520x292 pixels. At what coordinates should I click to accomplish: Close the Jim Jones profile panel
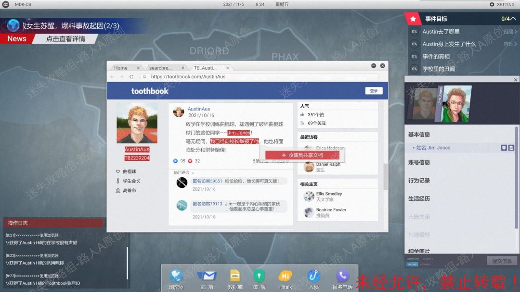point(515,80)
